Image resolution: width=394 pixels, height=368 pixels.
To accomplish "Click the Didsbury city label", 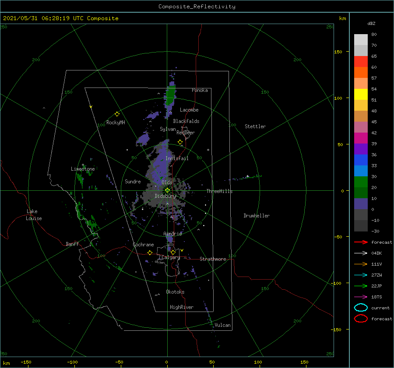I will (x=165, y=196).
